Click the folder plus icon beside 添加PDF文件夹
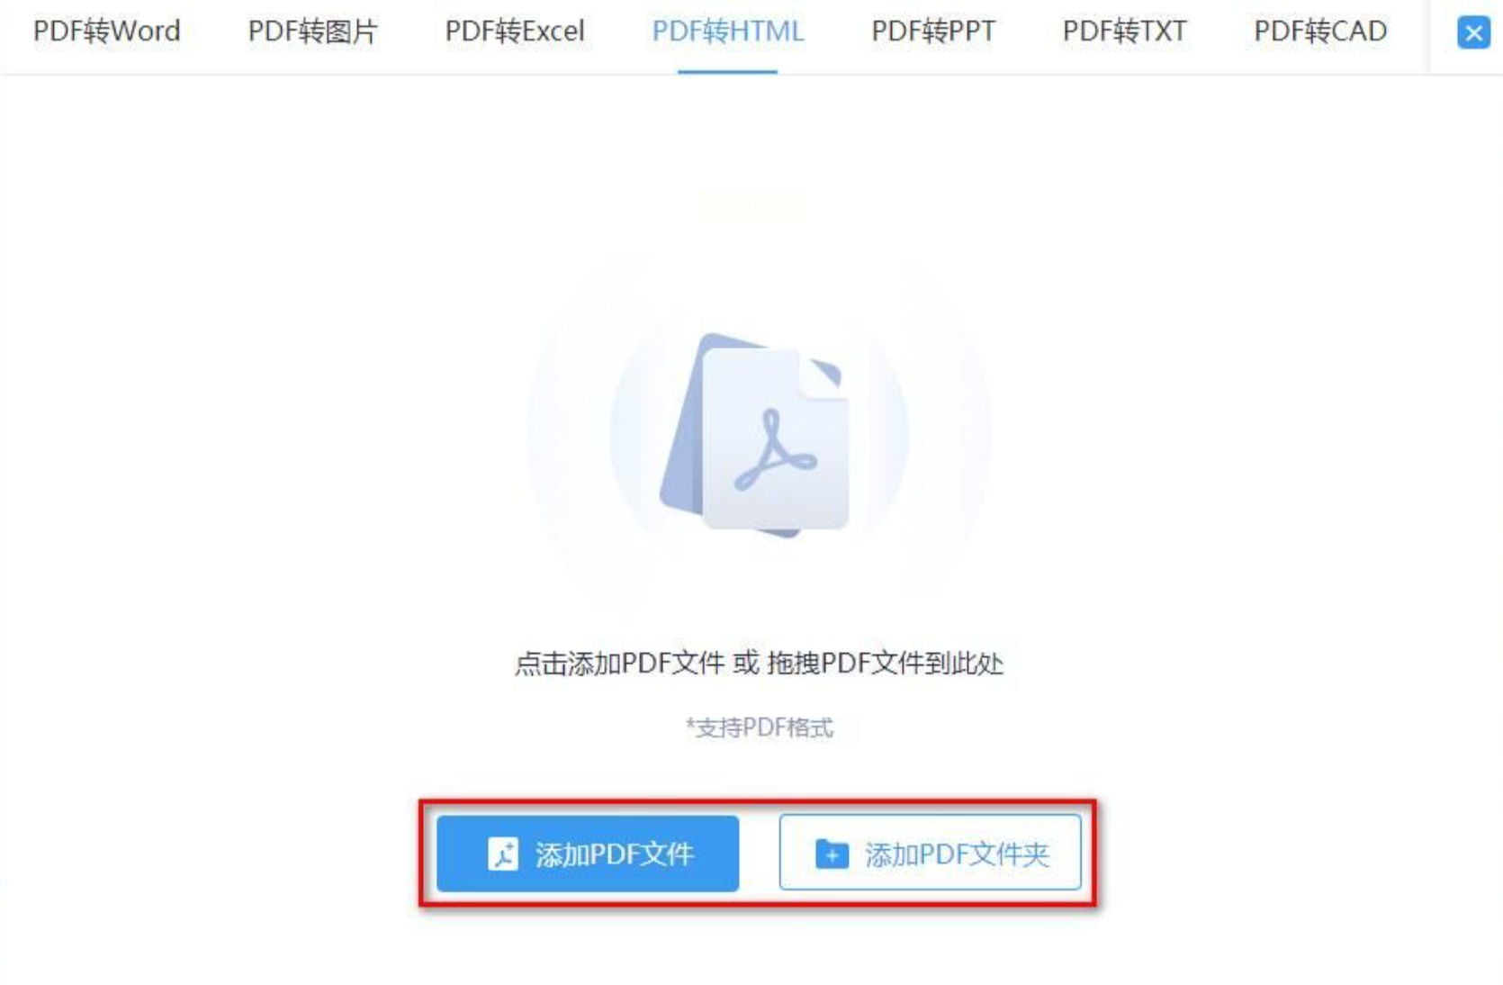This screenshot has width=1503, height=985. 832,854
